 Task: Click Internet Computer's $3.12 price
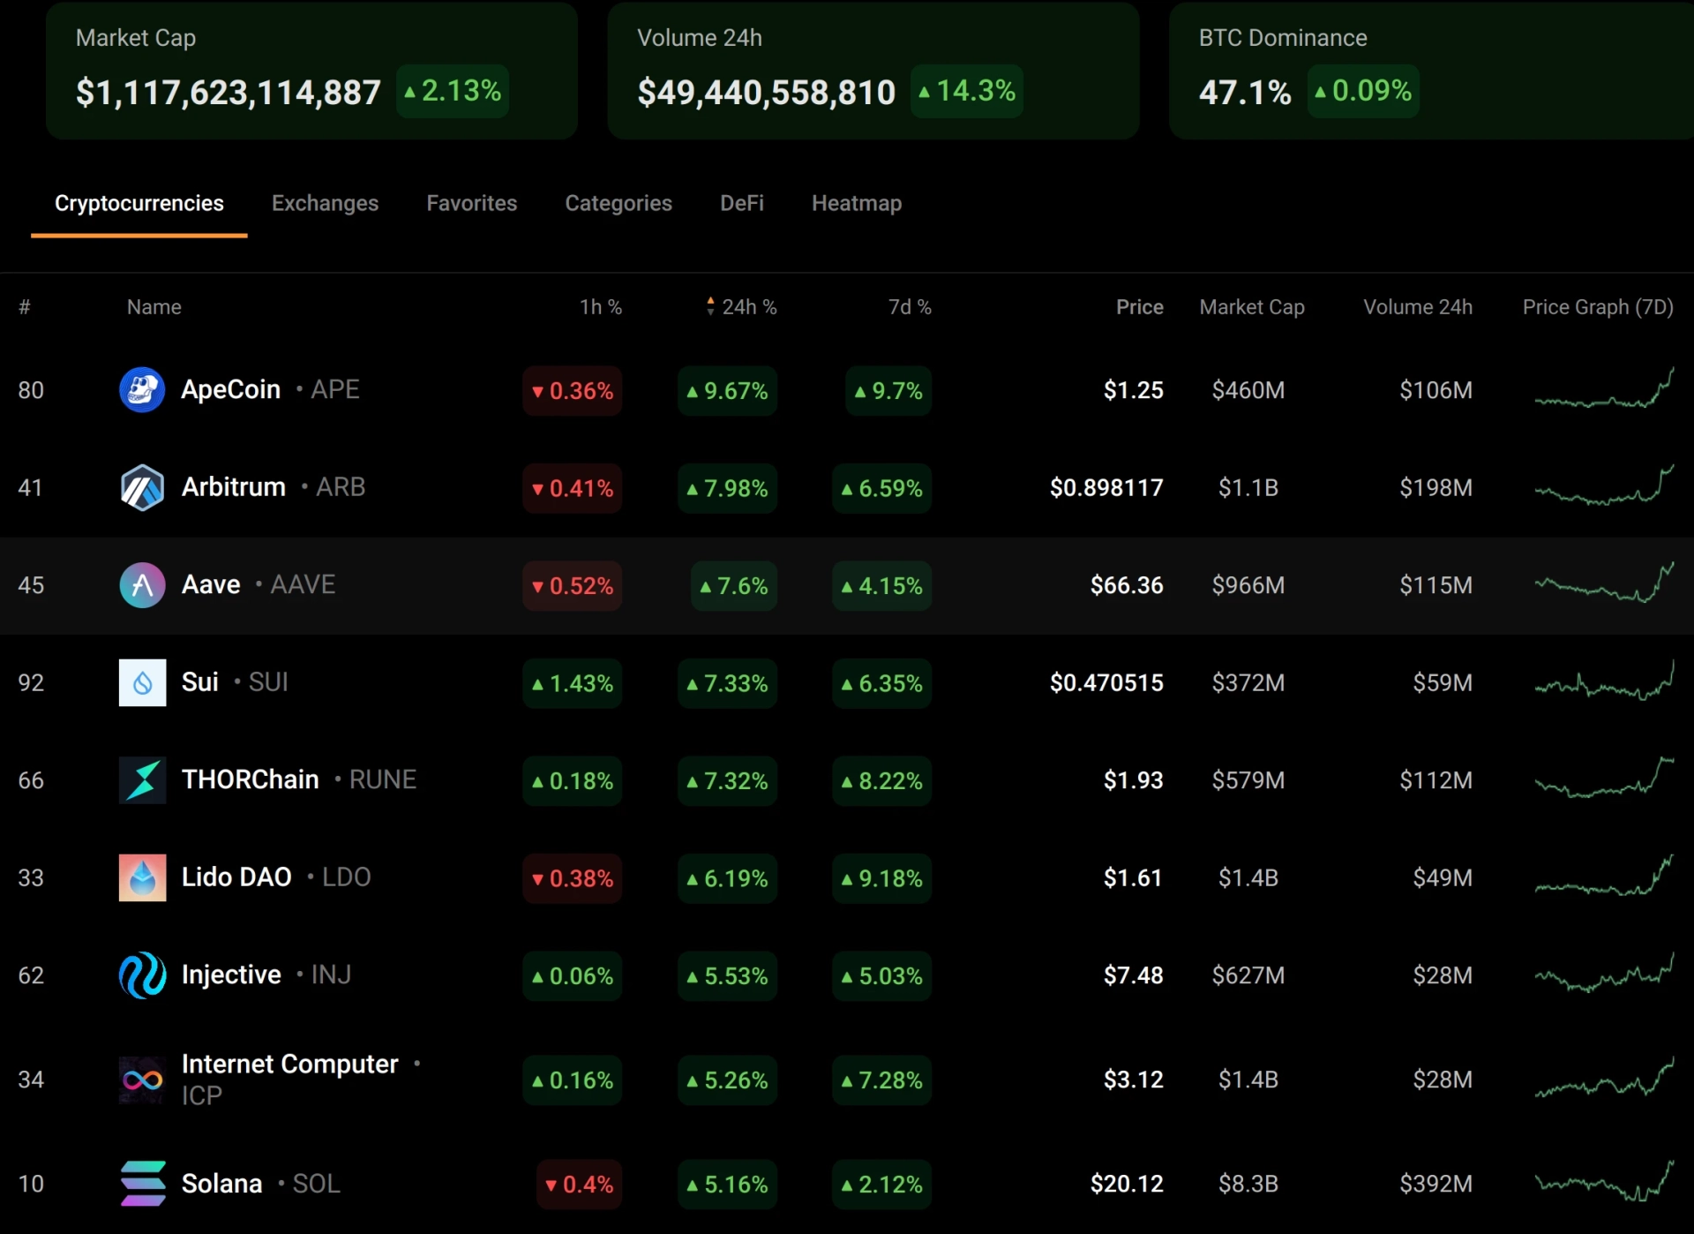[x=1133, y=1080]
